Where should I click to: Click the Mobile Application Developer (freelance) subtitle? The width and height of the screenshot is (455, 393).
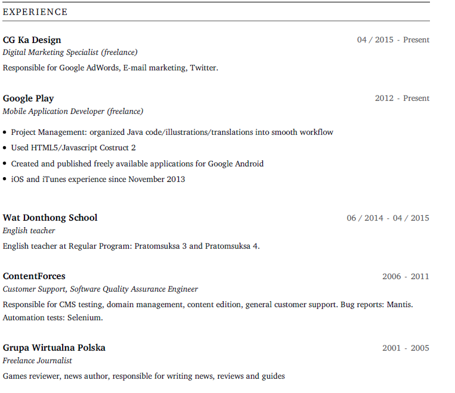pos(73,112)
